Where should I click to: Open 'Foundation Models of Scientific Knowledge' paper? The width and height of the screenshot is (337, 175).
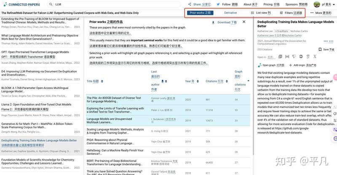pos(38,162)
